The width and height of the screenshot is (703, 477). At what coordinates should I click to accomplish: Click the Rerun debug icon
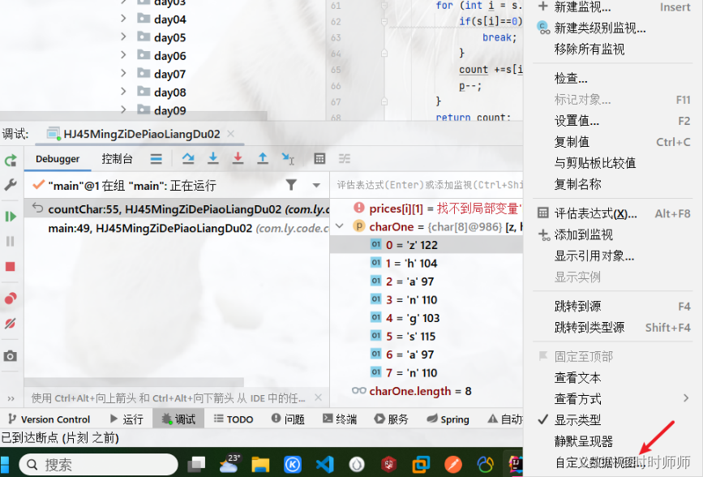tap(11, 160)
